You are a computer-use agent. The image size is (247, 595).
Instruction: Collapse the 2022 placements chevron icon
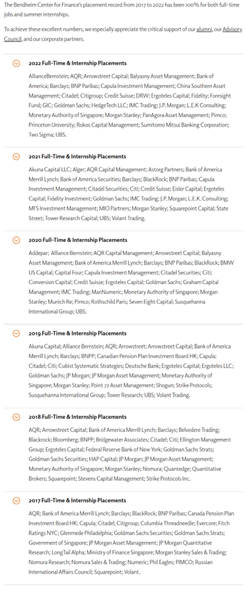pyautogui.click(x=16, y=63)
